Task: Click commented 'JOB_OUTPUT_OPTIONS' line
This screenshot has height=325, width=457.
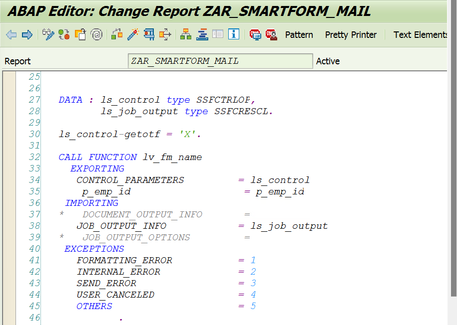Action: click(136, 237)
